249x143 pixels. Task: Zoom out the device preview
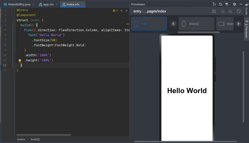click(223, 11)
